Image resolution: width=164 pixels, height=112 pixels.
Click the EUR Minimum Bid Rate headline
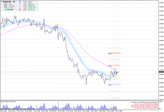pyautogui.click(x=146, y=104)
